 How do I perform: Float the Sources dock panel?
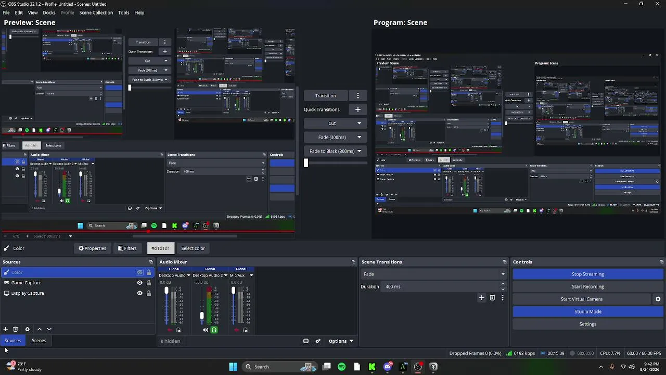[x=151, y=262]
